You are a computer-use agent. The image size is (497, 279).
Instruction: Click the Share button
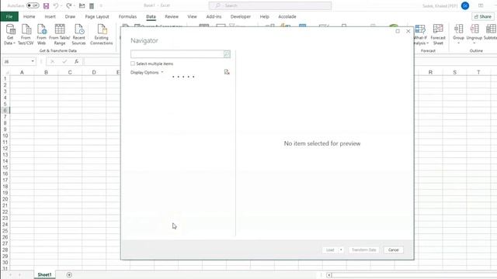483,16
